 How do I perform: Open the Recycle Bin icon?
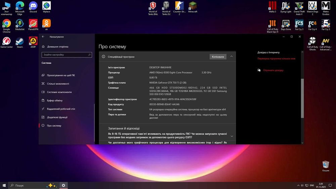click(326, 164)
